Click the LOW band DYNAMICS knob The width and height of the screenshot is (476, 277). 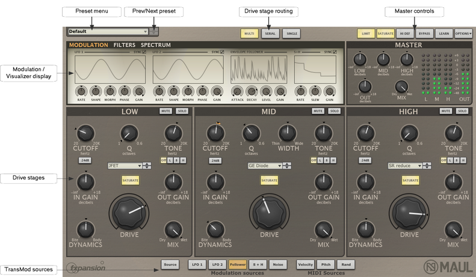(85, 230)
